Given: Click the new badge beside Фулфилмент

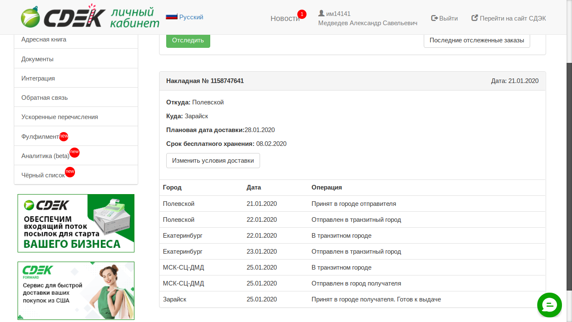Looking at the screenshot, I should coord(64,136).
